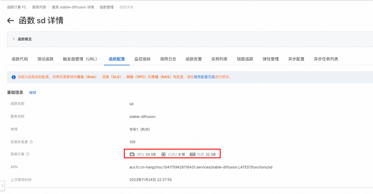Viewport: 373px width, 194px height.
Task: View the 链路追踪 tab
Action: 245,59
